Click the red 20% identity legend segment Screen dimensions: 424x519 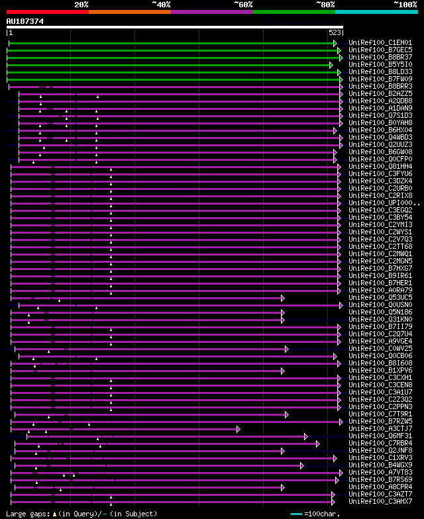(x=48, y=12)
